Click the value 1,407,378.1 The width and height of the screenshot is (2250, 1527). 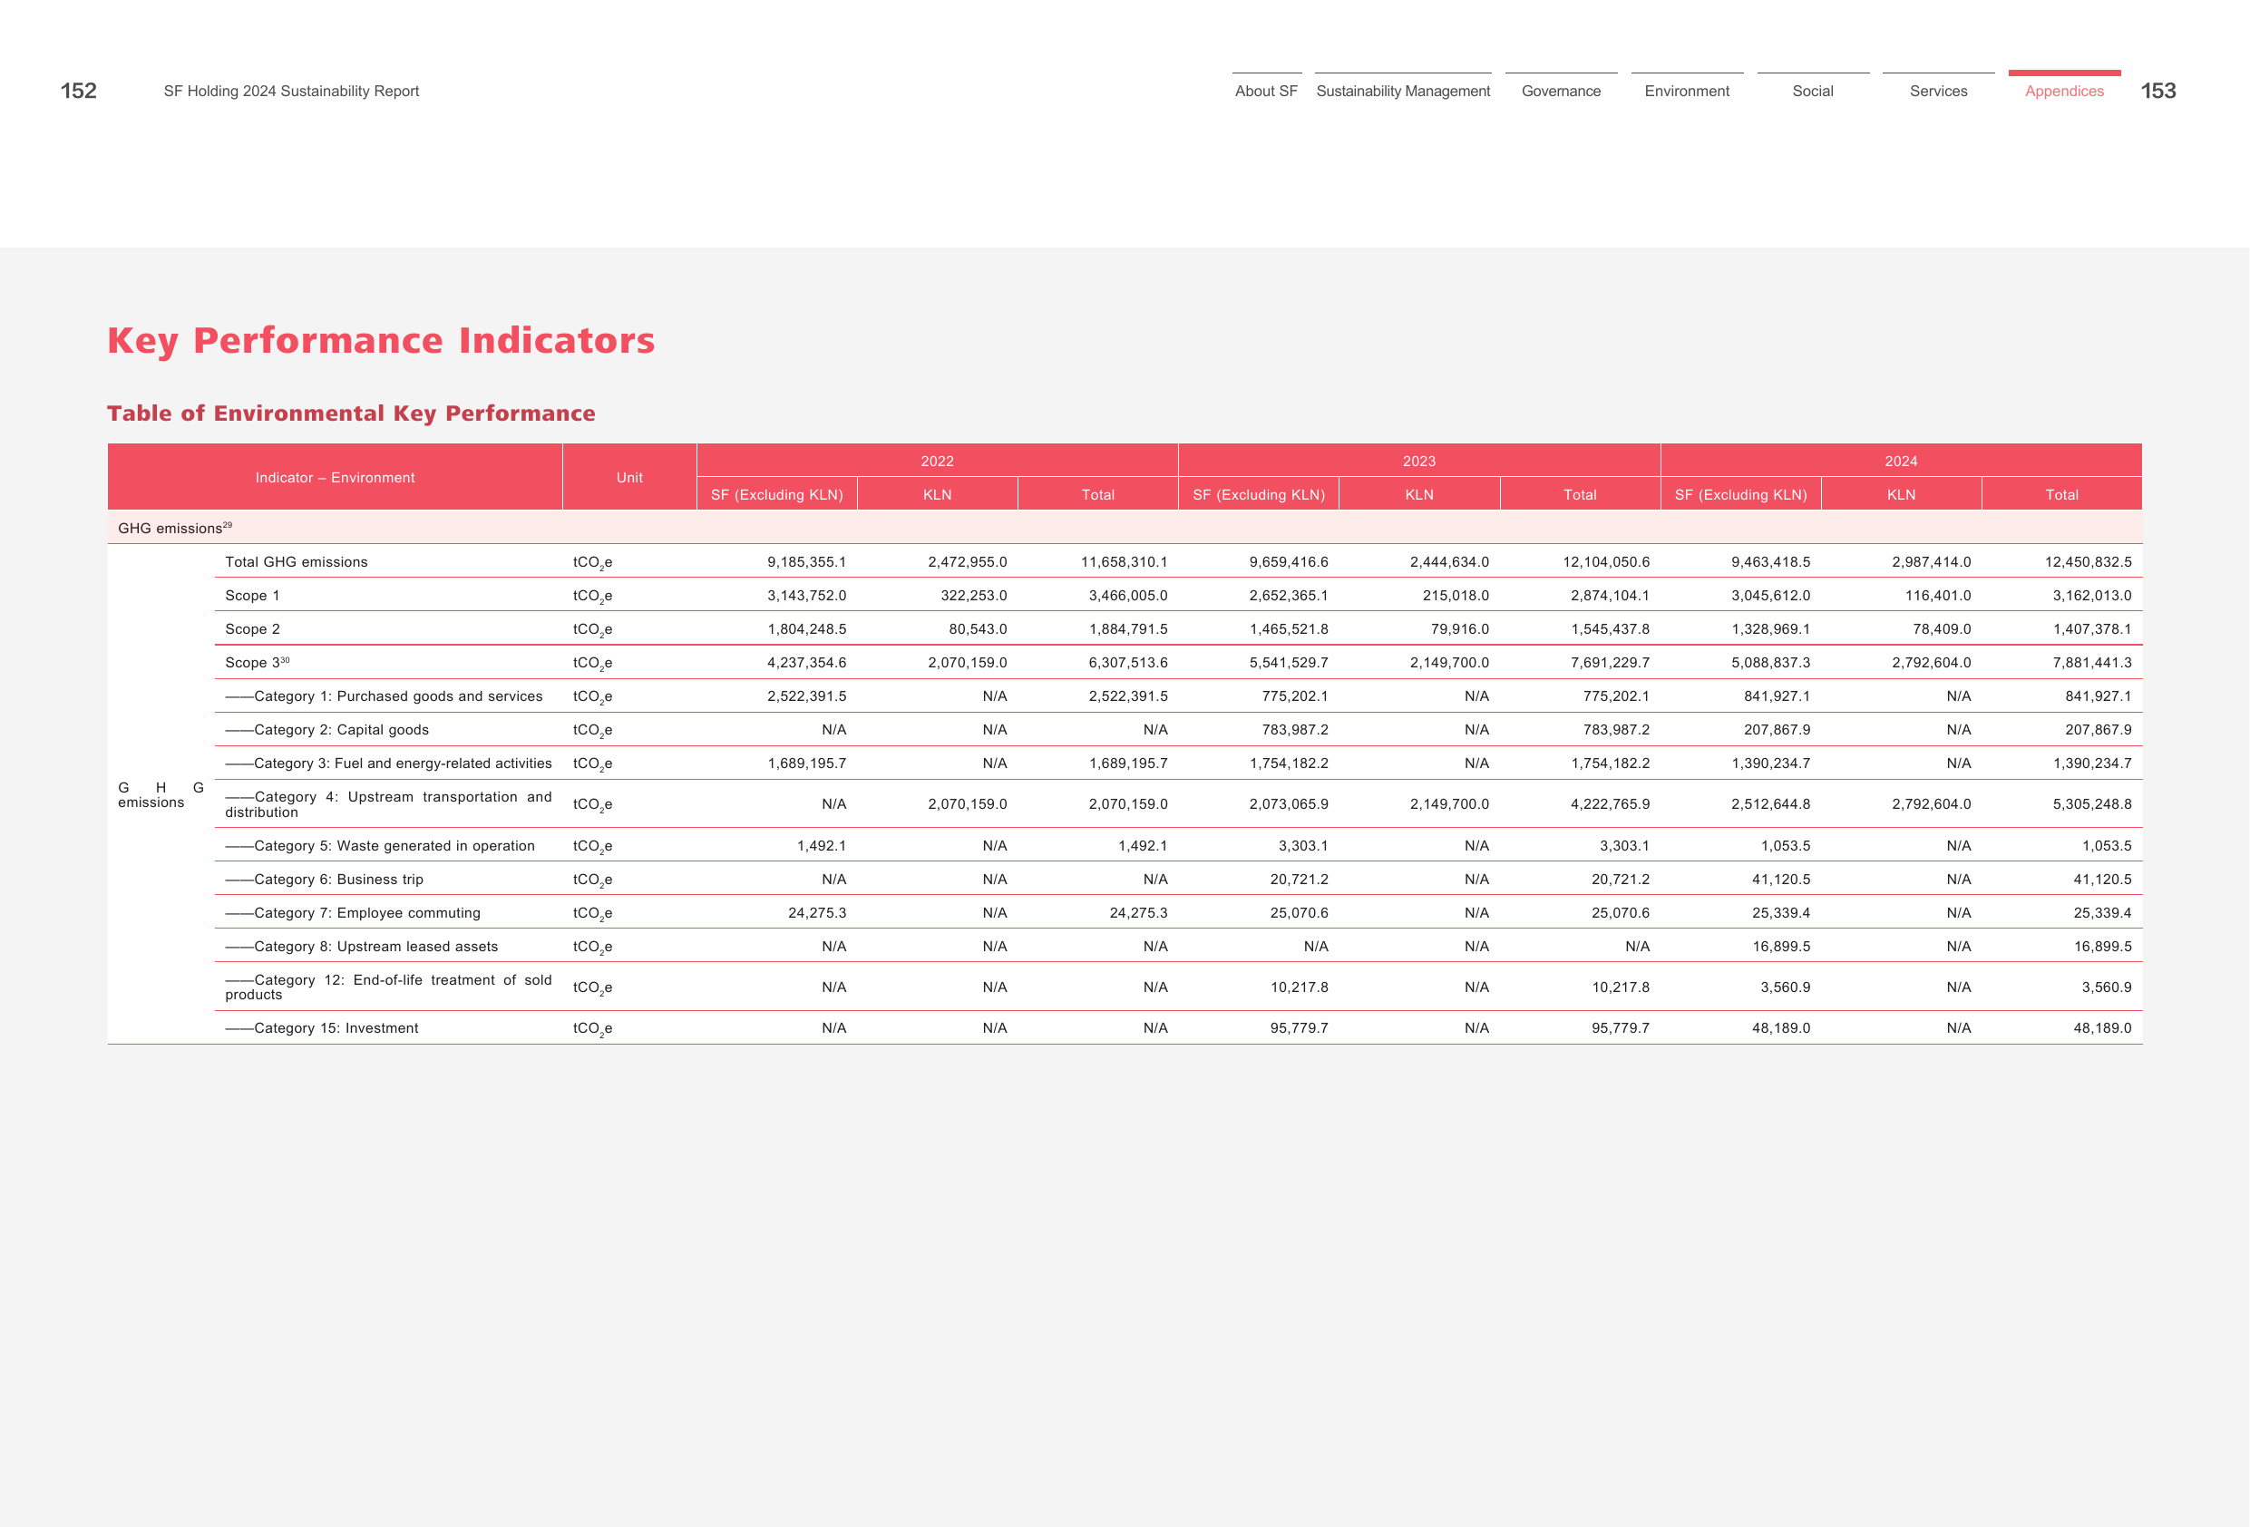[x=2091, y=629]
